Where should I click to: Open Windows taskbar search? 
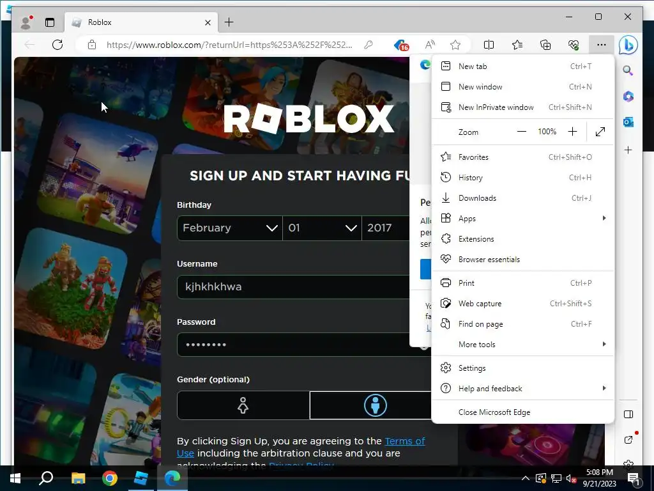pyautogui.click(x=46, y=478)
